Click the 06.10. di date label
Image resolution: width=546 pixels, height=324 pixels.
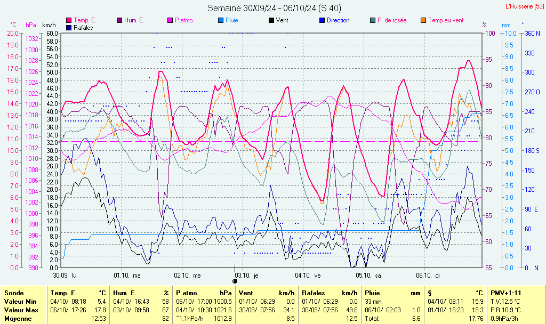point(428,276)
